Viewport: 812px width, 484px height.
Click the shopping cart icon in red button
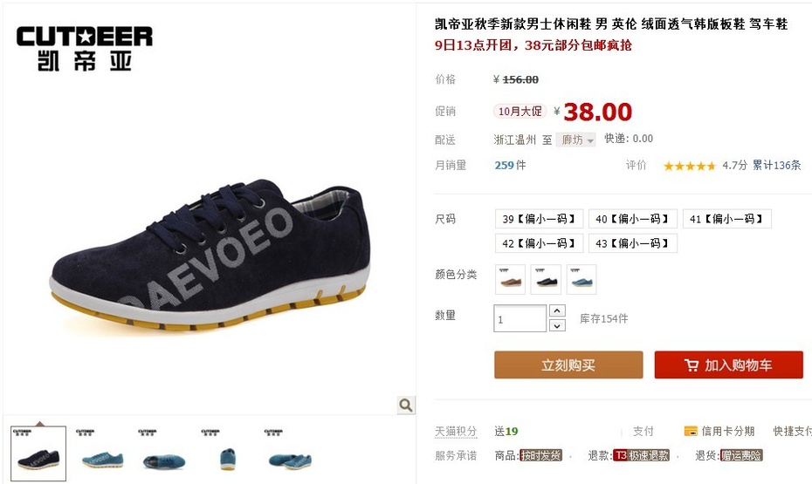coord(692,365)
